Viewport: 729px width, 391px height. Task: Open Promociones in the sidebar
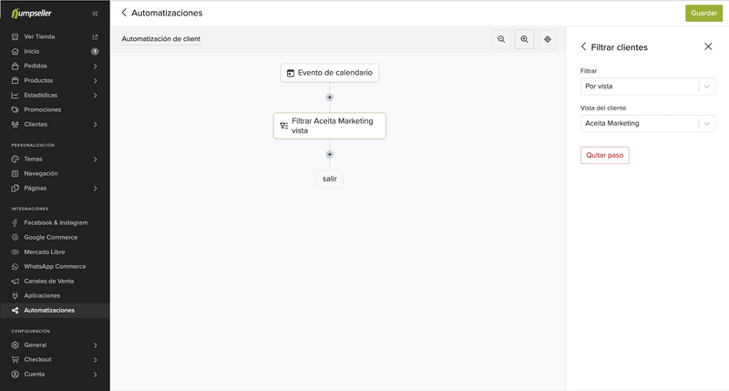[42, 109]
